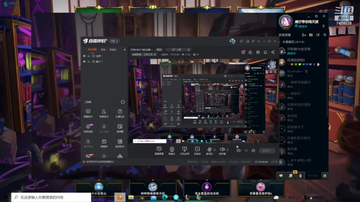Add a new scene with plus button
Screen dimensions: 360x202
(125, 49)
